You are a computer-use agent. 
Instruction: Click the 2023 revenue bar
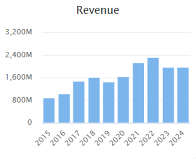(x=168, y=95)
